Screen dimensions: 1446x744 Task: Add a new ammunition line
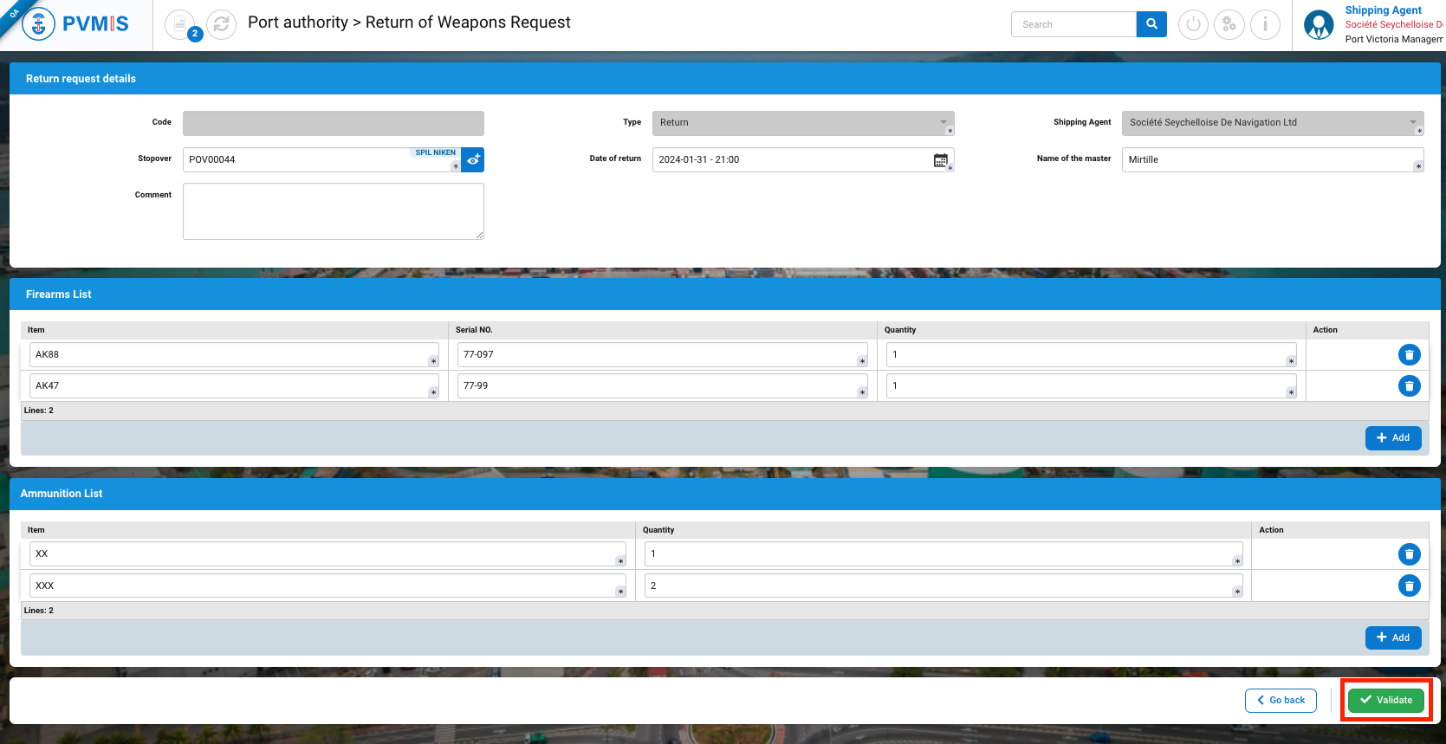click(1392, 637)
